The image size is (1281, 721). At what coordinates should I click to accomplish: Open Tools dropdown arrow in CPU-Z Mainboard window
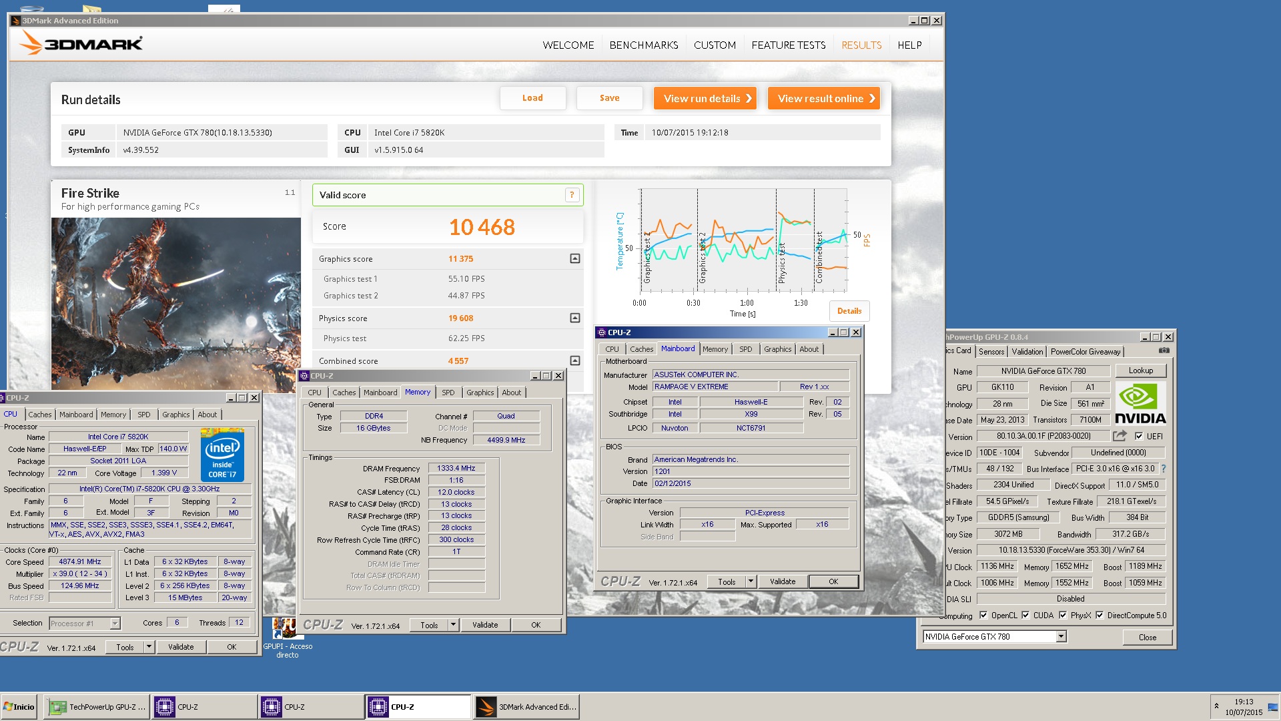[751, 581]
